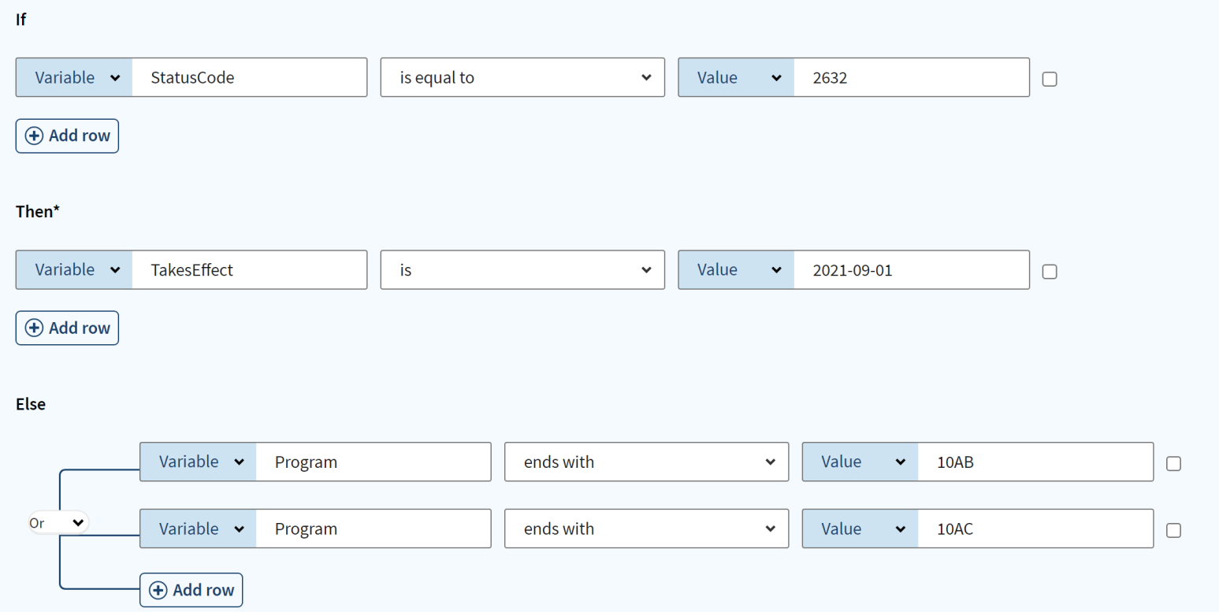The height and width of the screenshot is (612, 1219).
Task: Tick the checkbox beside the TakesEffect row
Action: click(x=1050, y=271)
